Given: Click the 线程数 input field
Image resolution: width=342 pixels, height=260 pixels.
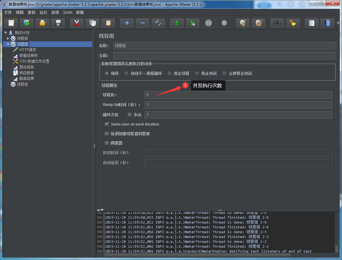Looking at the screenshot, I should (x=238, y=95).
